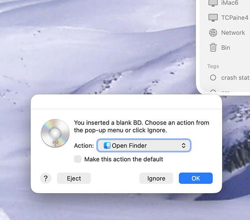The image size is (250, 220).
Task: Click the up-down chevrons on the Action menu
Action: coord(183,145)
